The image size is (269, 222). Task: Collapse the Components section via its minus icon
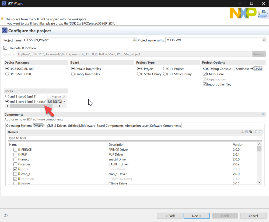tap(263, 114)
